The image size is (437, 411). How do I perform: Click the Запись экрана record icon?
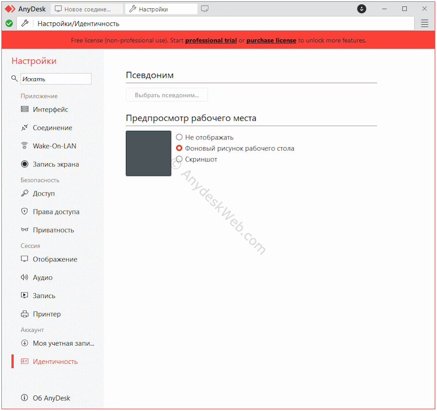[25, 164]
